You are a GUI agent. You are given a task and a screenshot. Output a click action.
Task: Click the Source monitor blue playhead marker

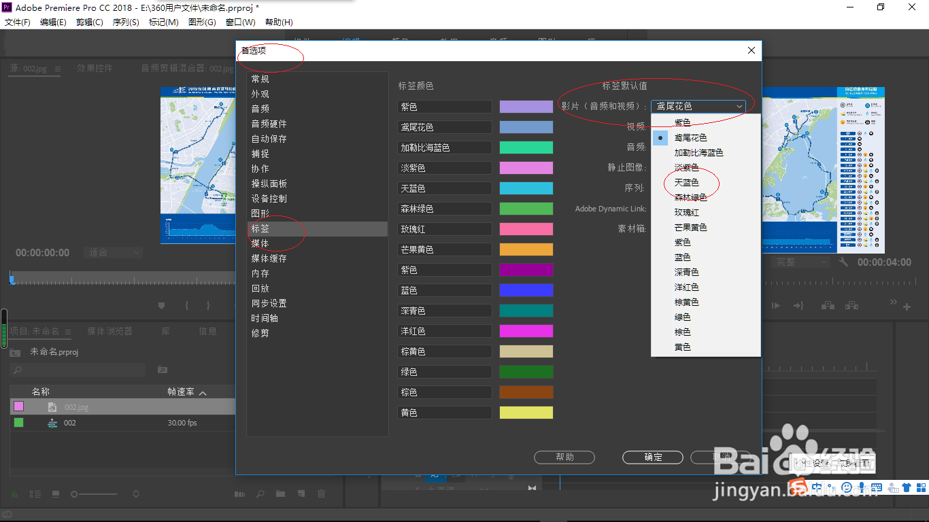tap(12, 278)
